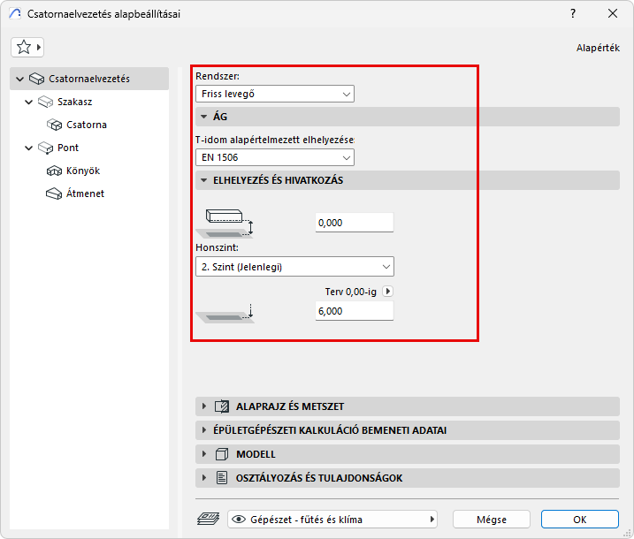
Task: Select the Csatorna tree item
Action: [x=86, y=125]
